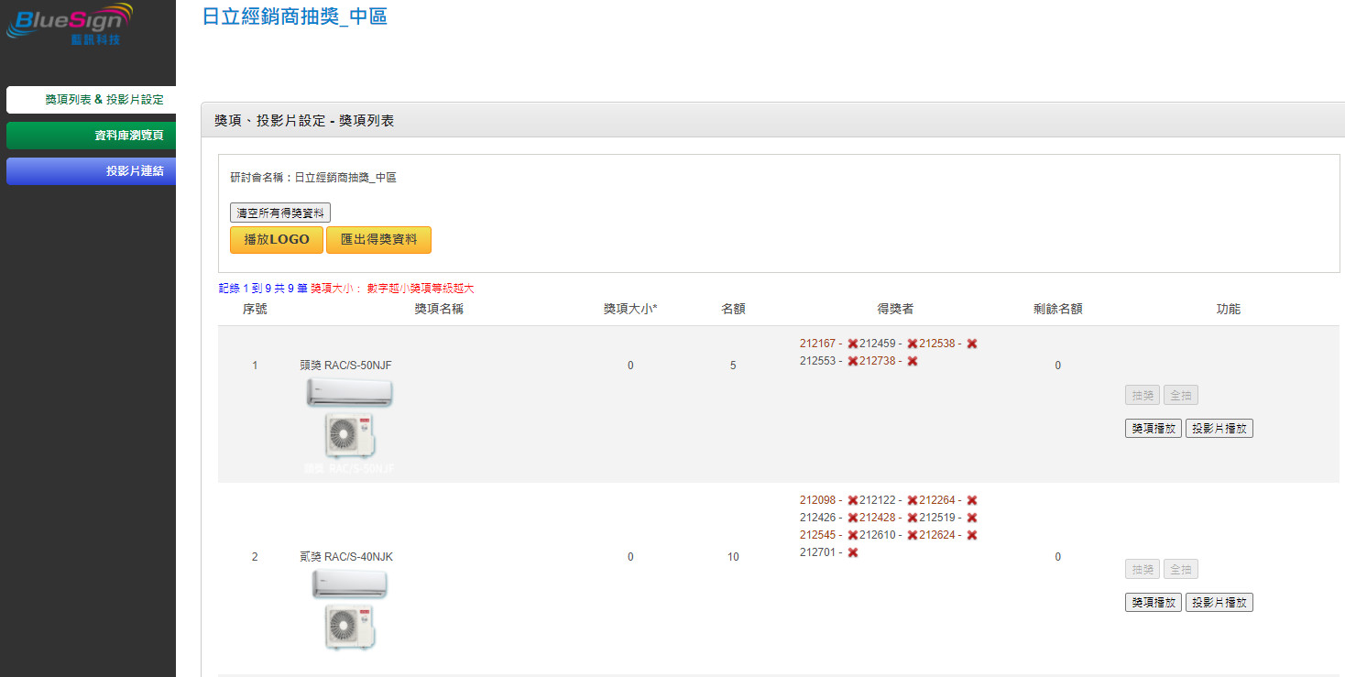Delete winner 212701 using red X icon

[x=852, y=552]
